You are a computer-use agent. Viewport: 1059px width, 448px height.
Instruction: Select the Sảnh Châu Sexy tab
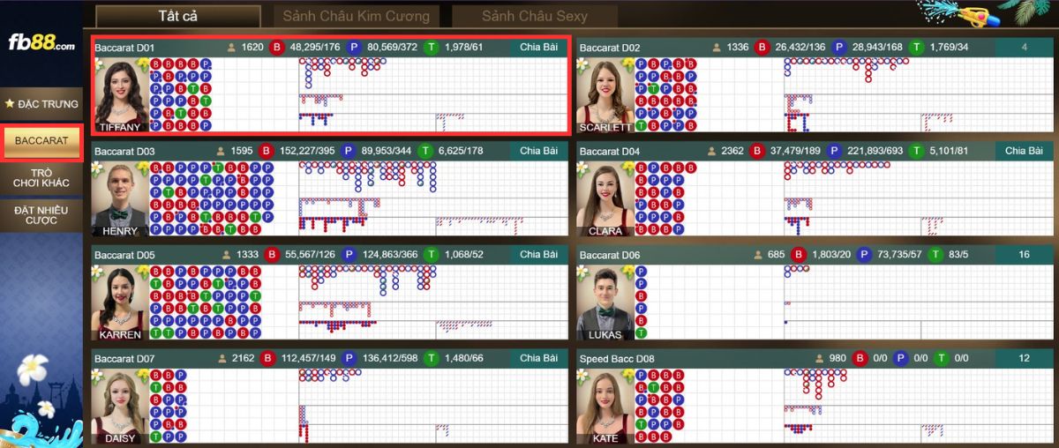click(x=534, y=16)
